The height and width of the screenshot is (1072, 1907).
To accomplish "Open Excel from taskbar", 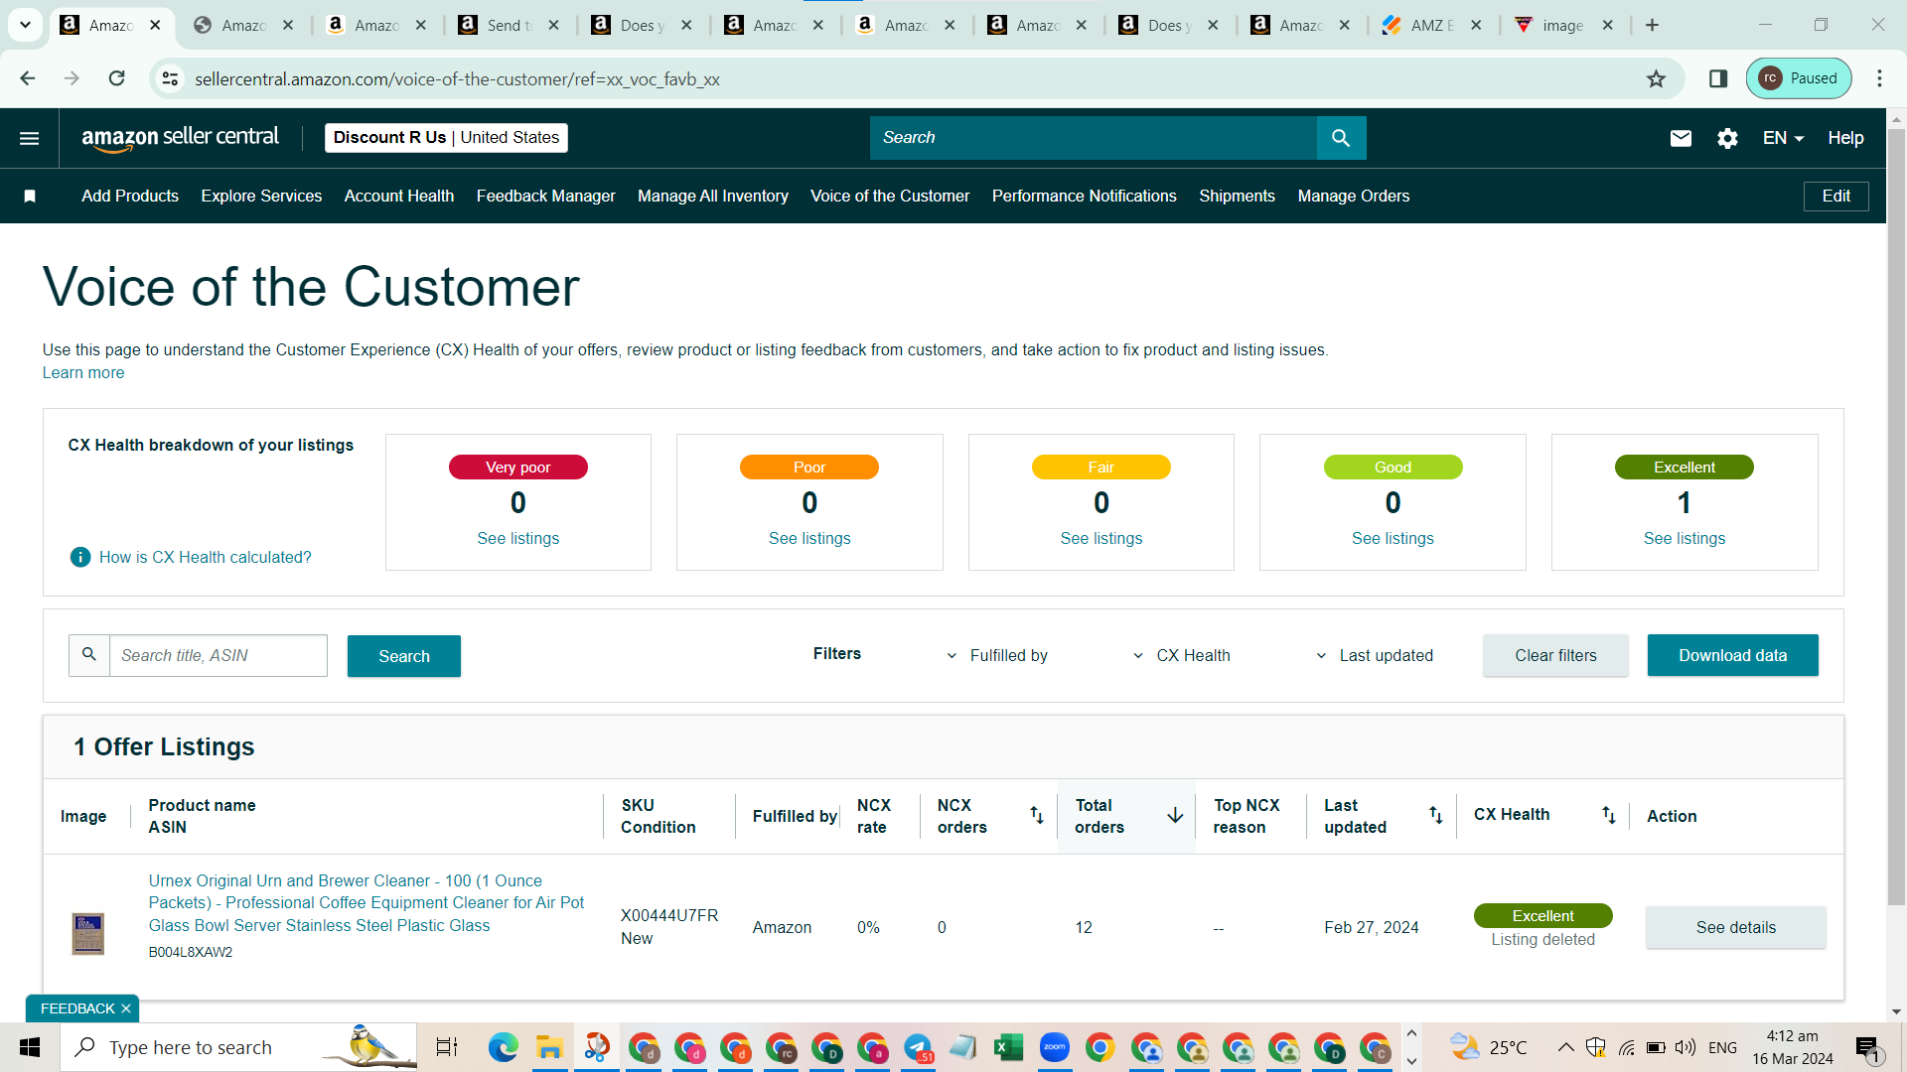I will pos(1009,1047).
